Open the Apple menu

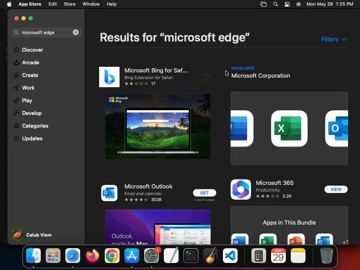(9, 4)
